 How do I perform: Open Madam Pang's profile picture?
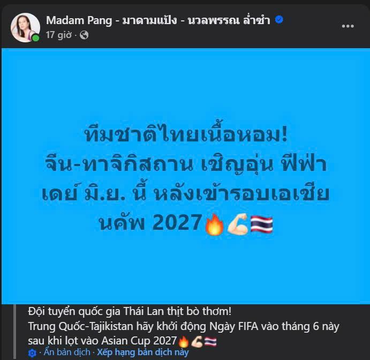(x=25, y=27)
